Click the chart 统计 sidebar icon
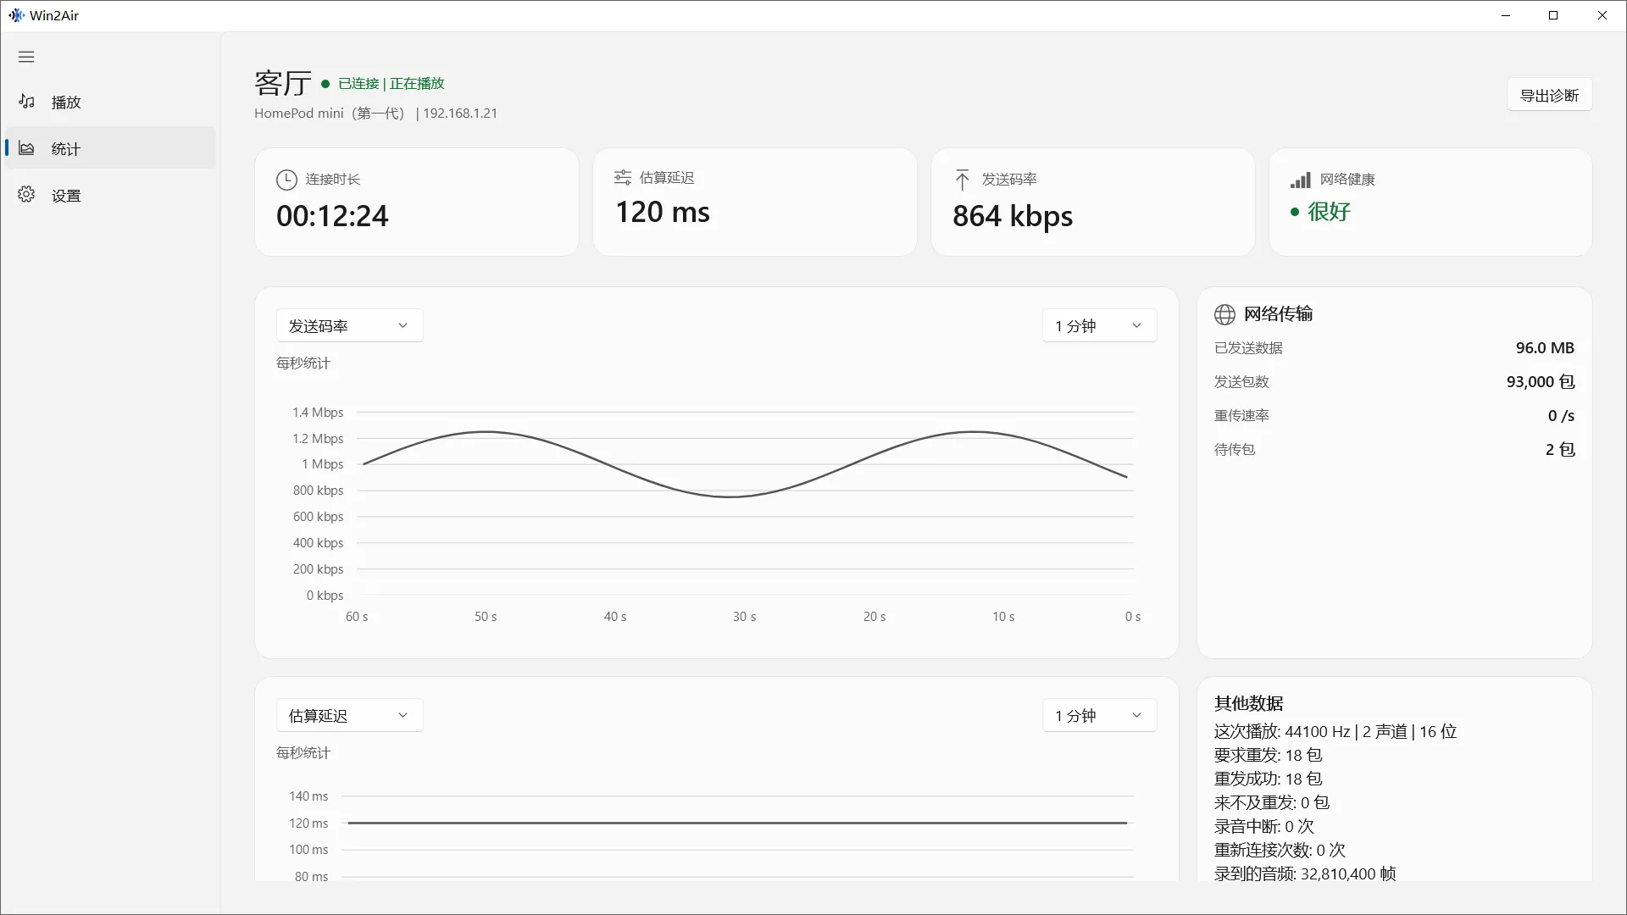1627x915 pixels. tap(26, 148)
